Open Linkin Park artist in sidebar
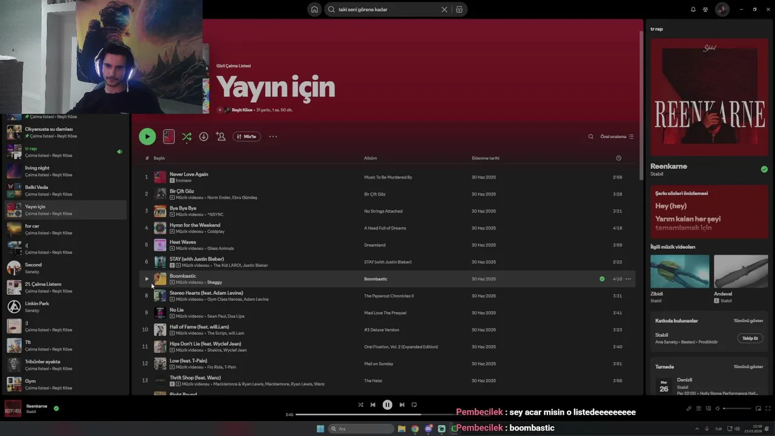 click(x=65, y=306)
